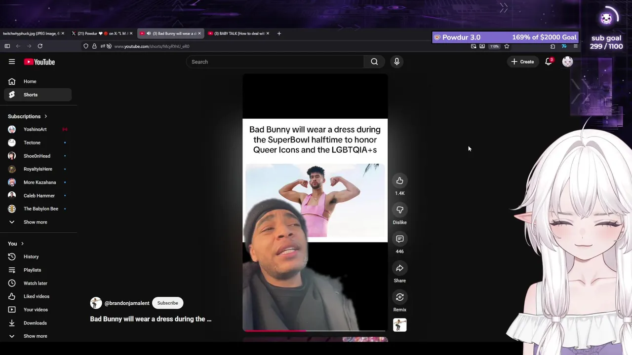Toggle browser sidebar icon

coord(7,46)
